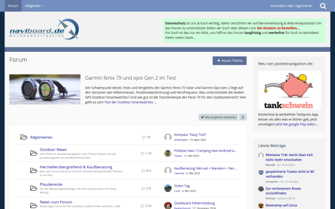Open Kompass "Navy Tool" thread
The image size is (335, 209).
coord(190,134)
